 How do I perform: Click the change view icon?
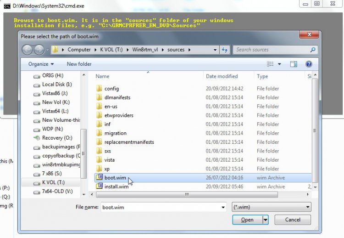[x=271, y=64]
